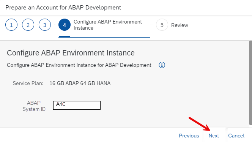Open the information icon next to the description
252x142 pixels.
coord(162,65)
